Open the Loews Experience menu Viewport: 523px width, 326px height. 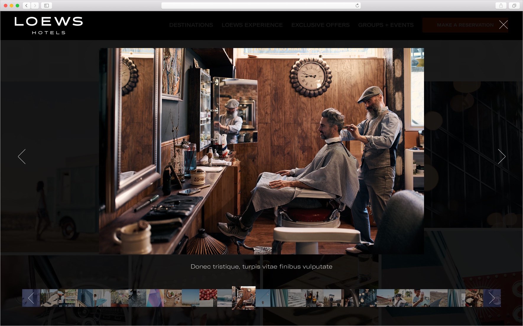252,25
